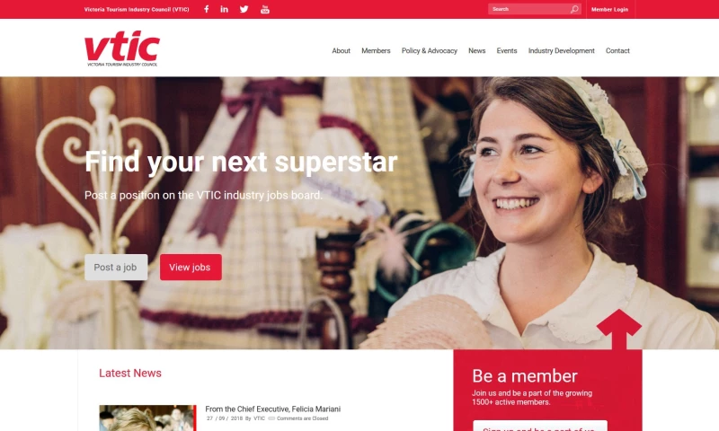This screenshot has width=719, height=431.
Task: Click the red upward arrow graphic
Action: 619,329
